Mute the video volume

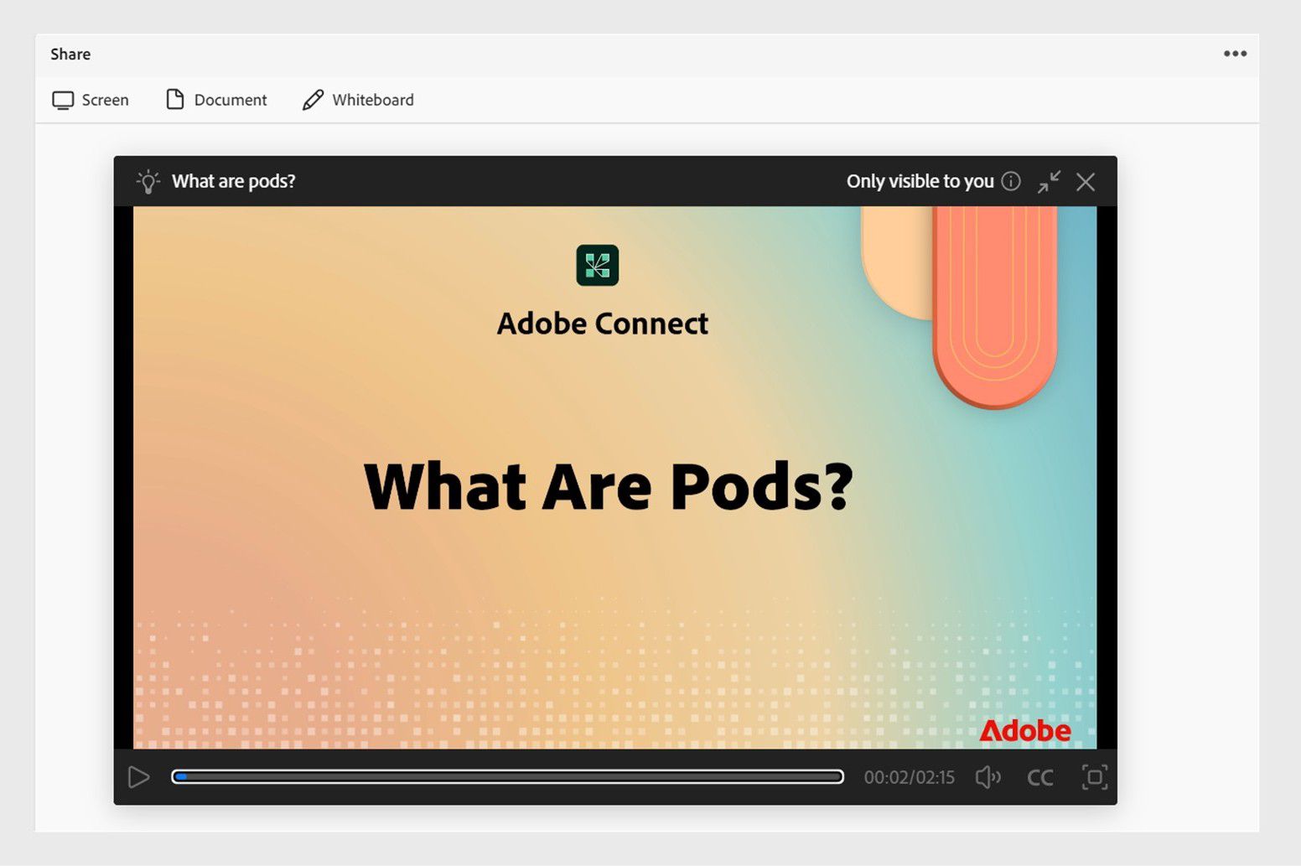988,777
